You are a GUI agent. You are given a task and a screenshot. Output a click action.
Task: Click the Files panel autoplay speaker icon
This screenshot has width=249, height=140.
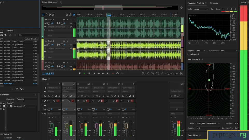22,89
